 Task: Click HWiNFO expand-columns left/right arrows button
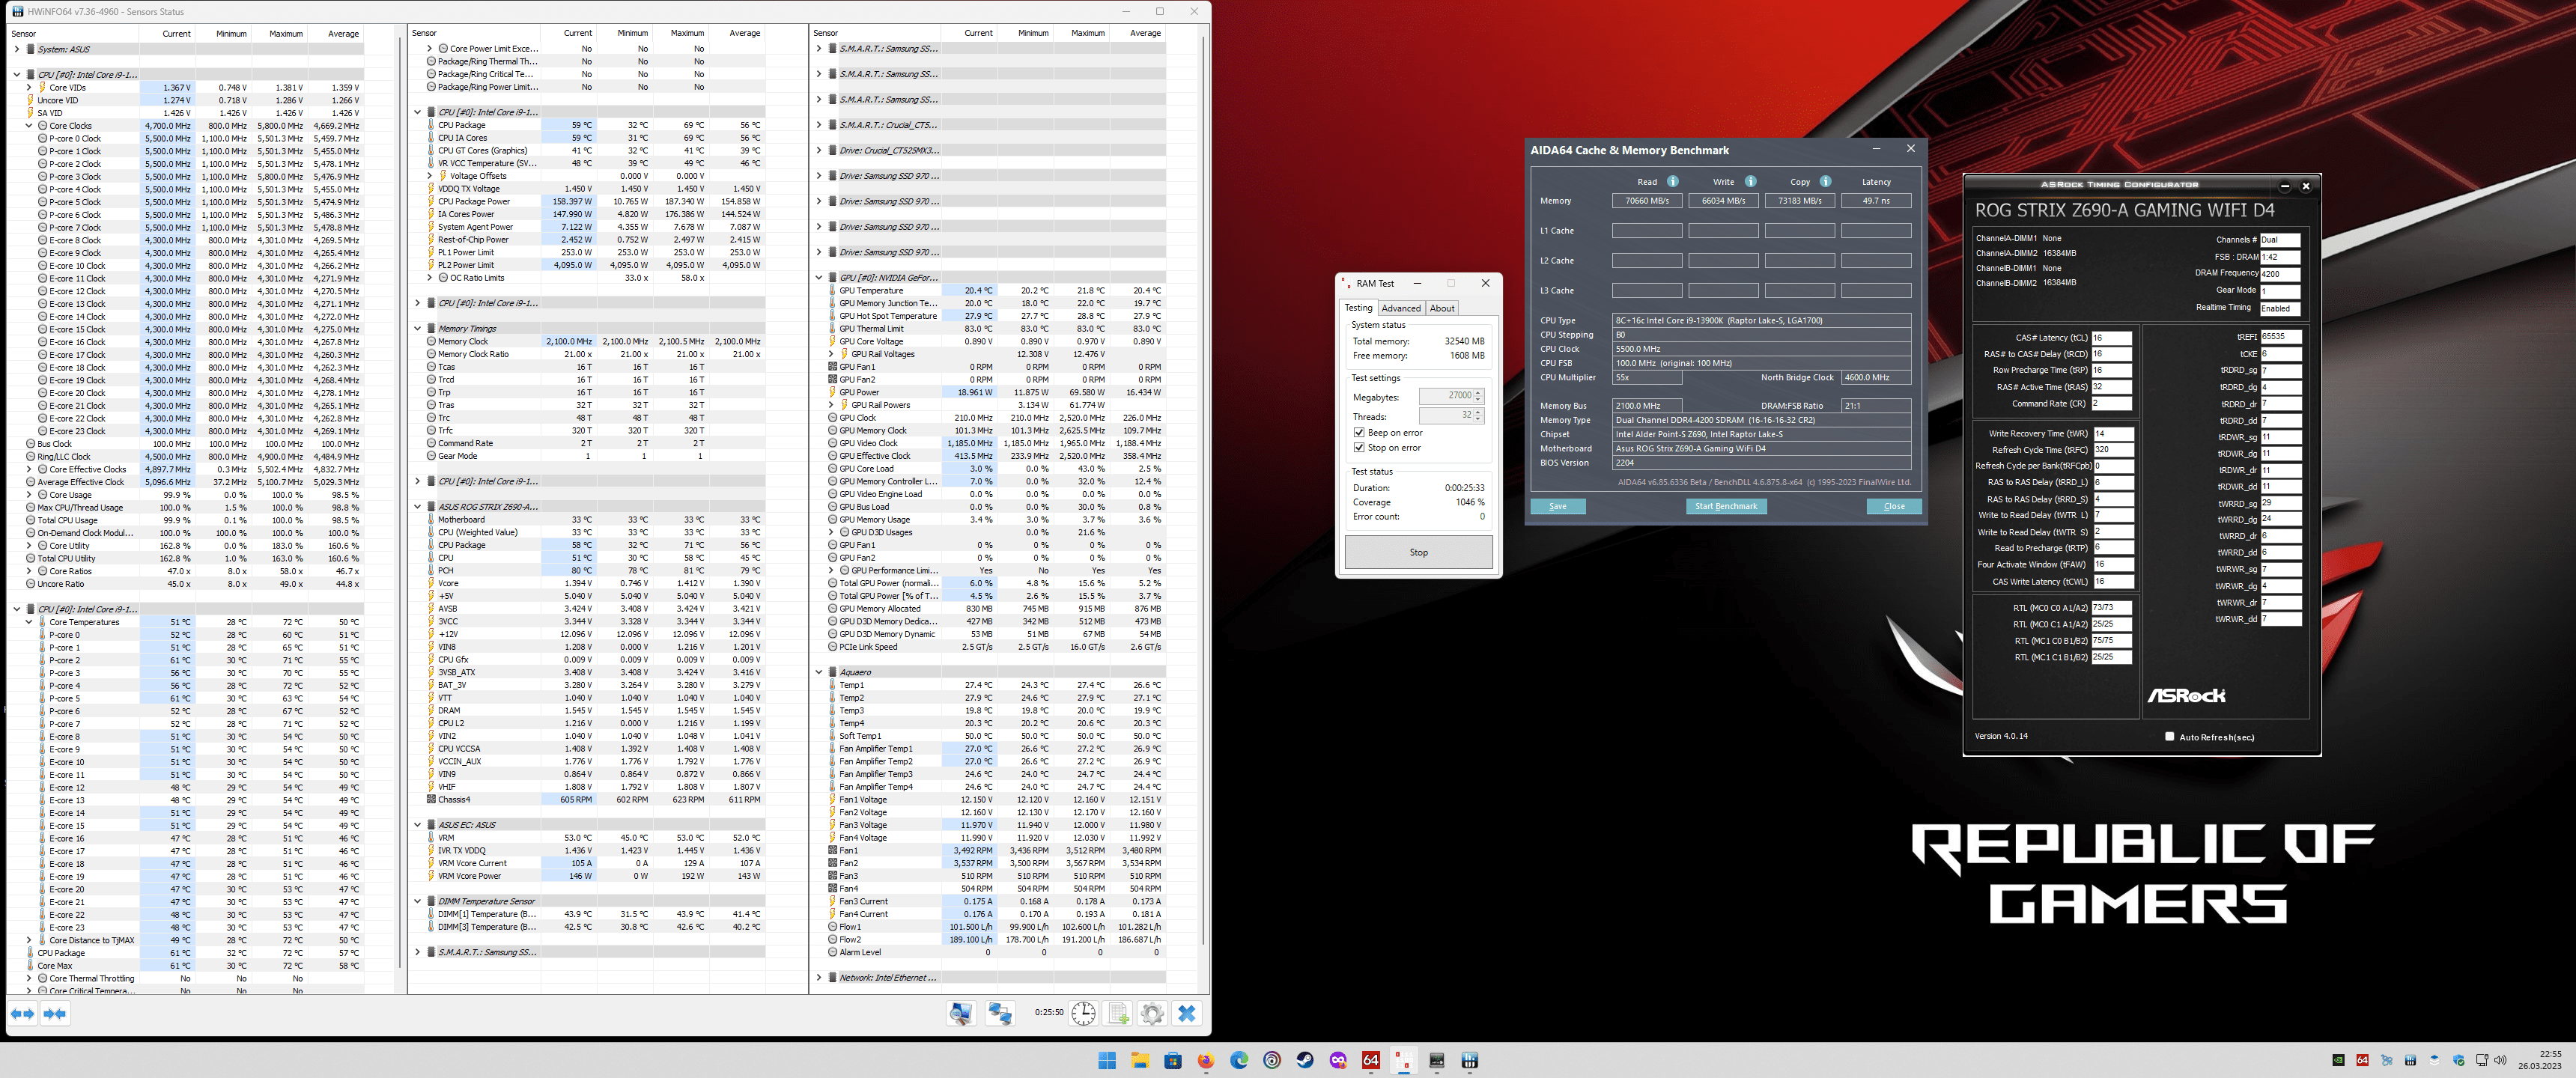coord(22,1013)
